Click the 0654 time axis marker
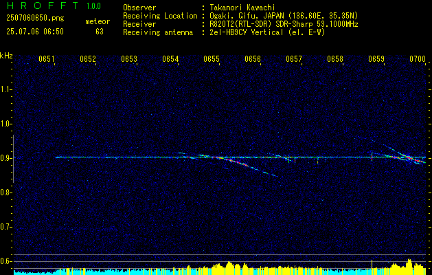Viewport: 432px width, 275px height. coord(170,58)
